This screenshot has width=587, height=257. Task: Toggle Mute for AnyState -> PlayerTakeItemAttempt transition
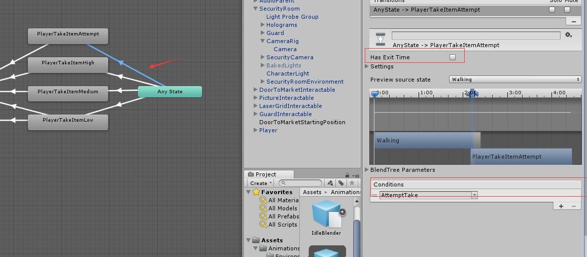point(568,10)
